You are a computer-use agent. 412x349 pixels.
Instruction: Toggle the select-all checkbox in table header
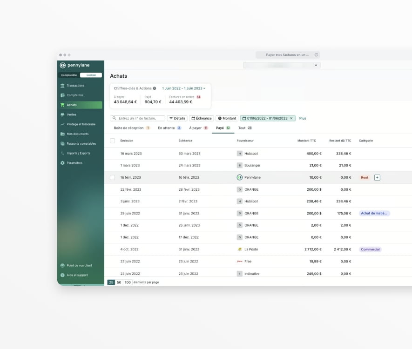pyautogui.click(x=113, y=141)
